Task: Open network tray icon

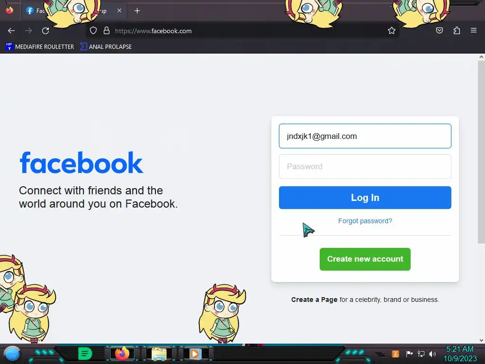Action: [421, 354]
